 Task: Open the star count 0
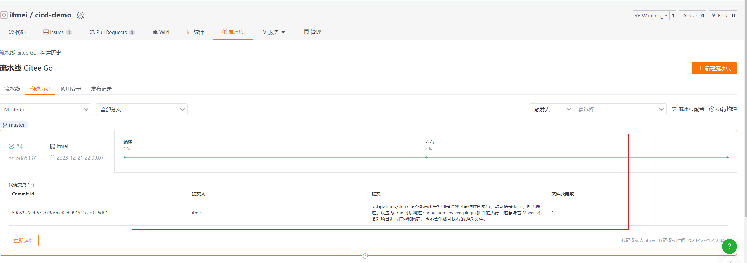[703, 15]
